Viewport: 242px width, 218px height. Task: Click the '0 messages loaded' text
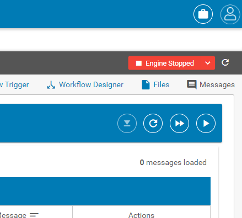tap(173, 162)
